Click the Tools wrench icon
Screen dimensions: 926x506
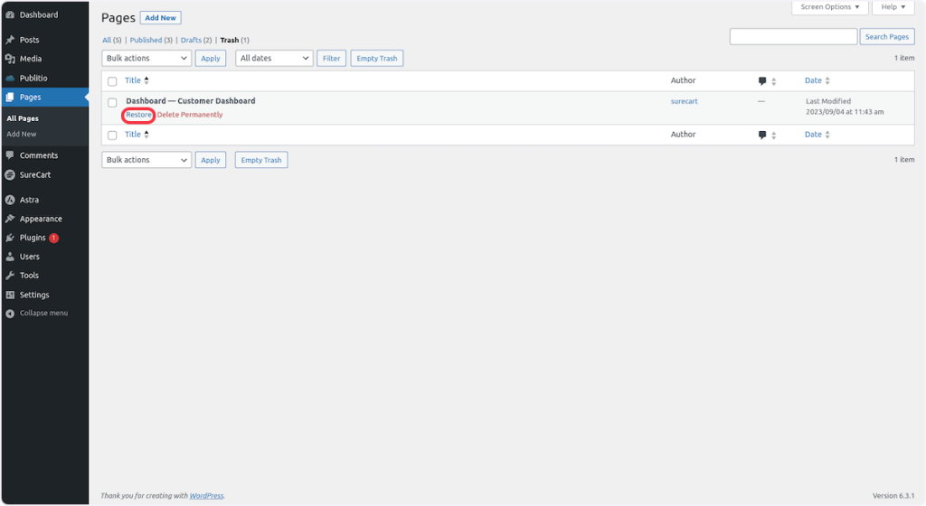(x=10, y=276)
